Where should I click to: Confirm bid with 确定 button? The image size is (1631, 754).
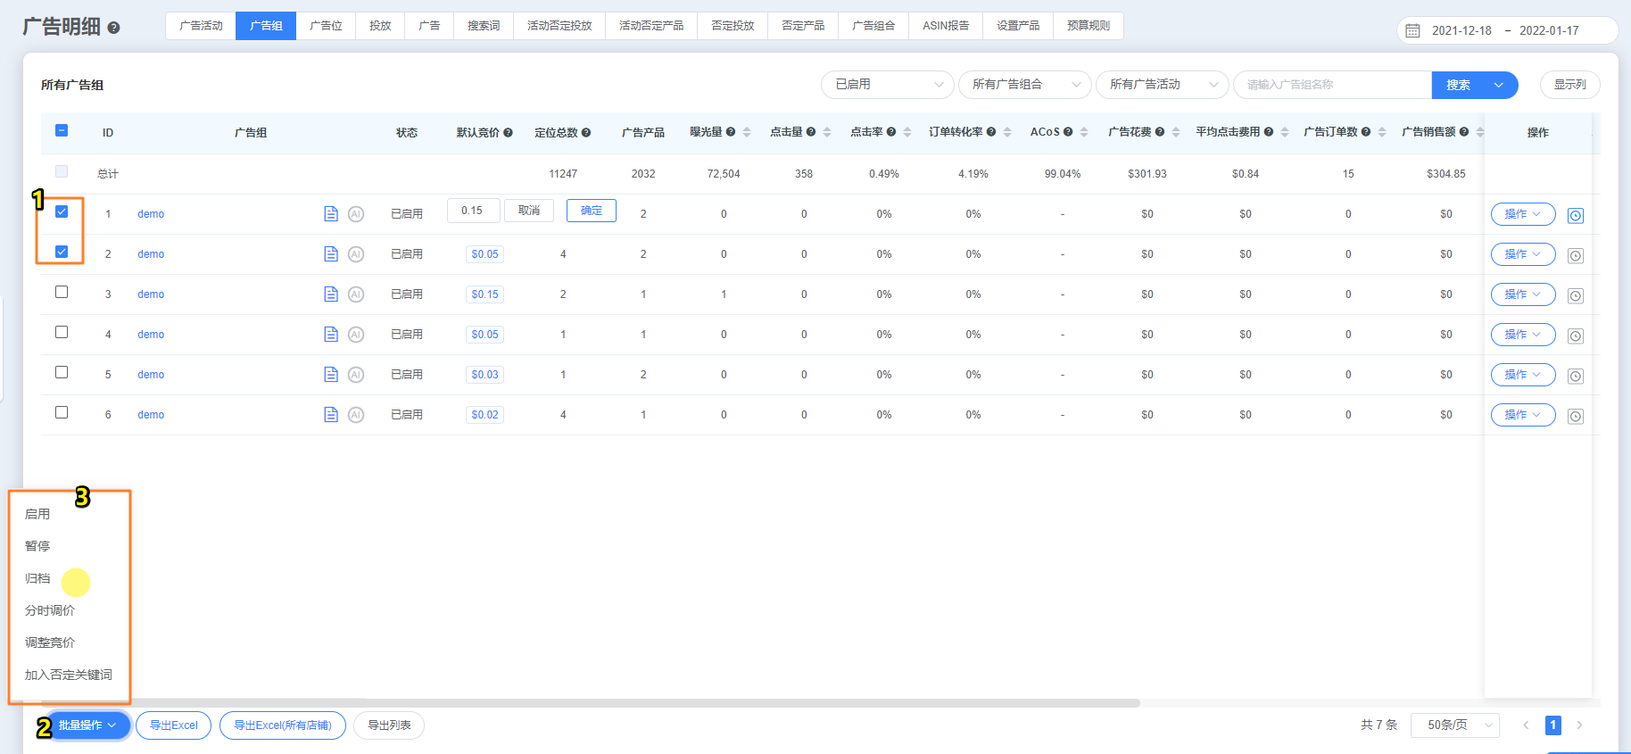[591, 211]
